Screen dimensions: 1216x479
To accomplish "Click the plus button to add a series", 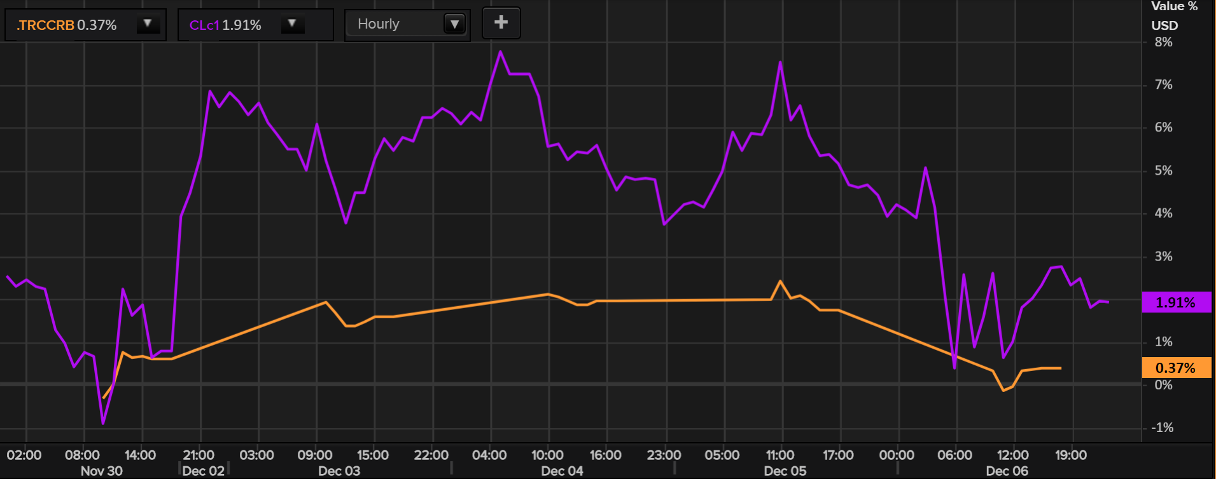I will coord(501,23).
